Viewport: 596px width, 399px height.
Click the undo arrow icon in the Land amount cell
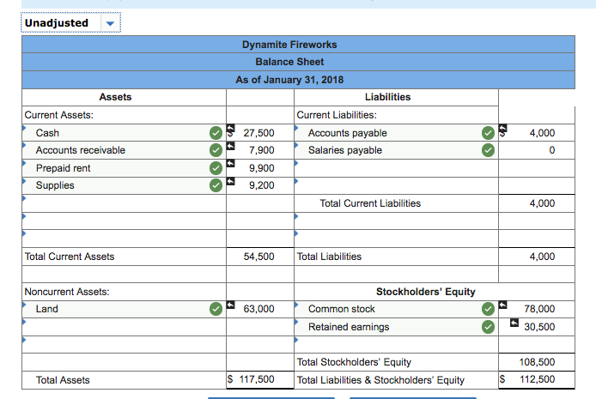[231, 305]
